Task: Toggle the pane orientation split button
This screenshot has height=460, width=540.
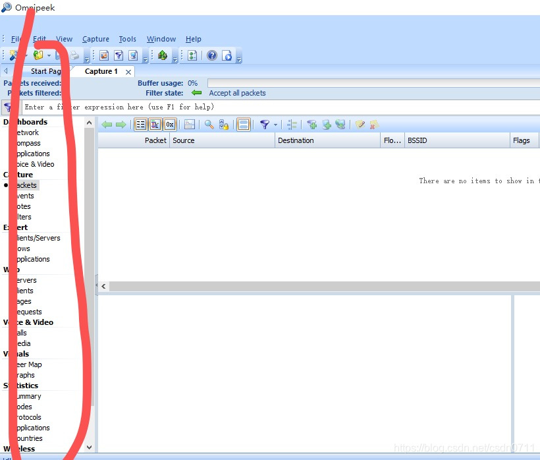Action: click(x=244, y=125)
